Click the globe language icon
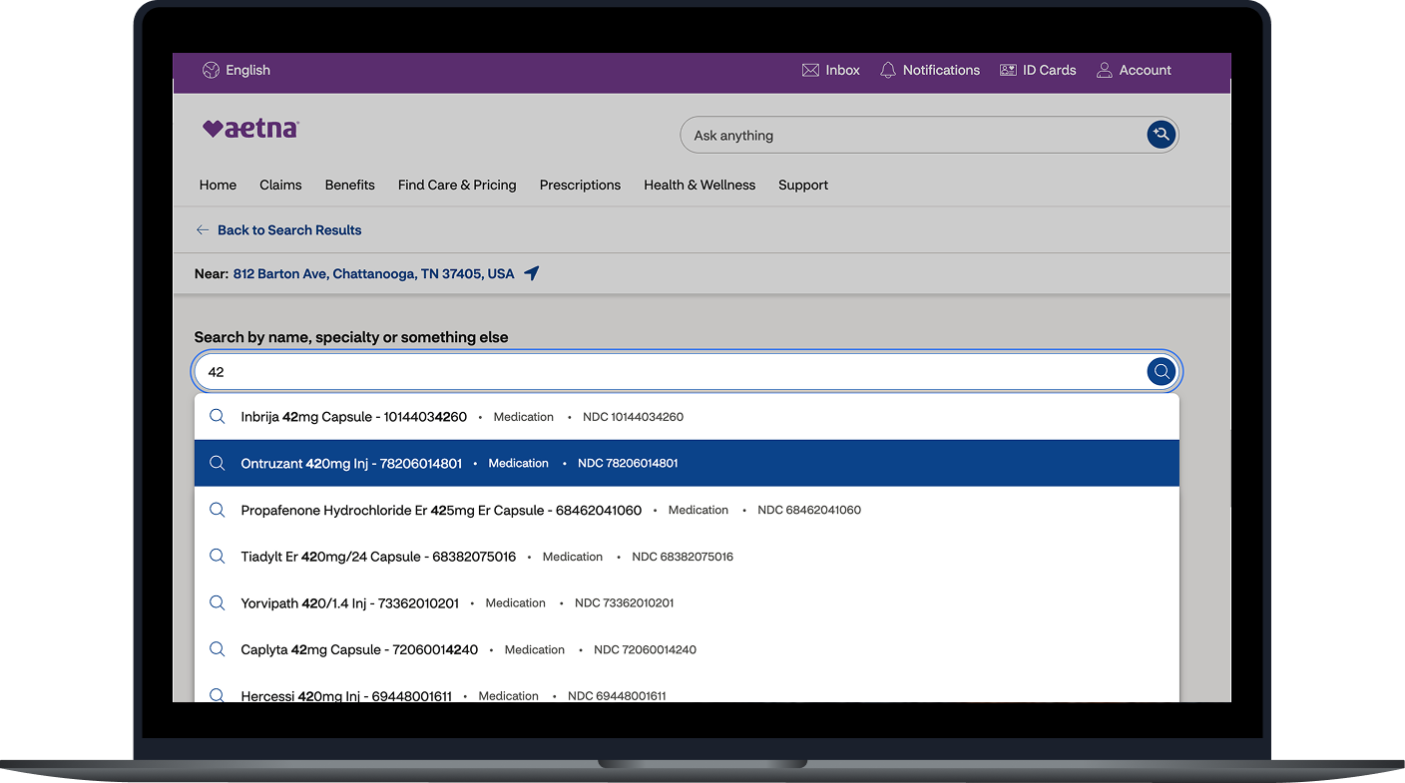The image size is (1405, 783). click(x=211, y=70)
